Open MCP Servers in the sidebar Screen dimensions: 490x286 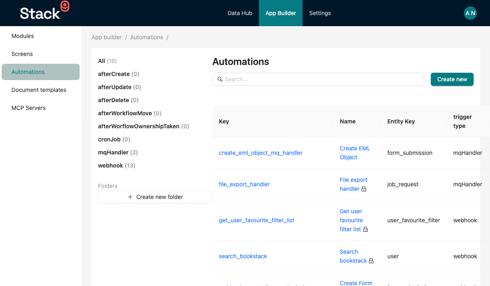[x=40, y=108]
